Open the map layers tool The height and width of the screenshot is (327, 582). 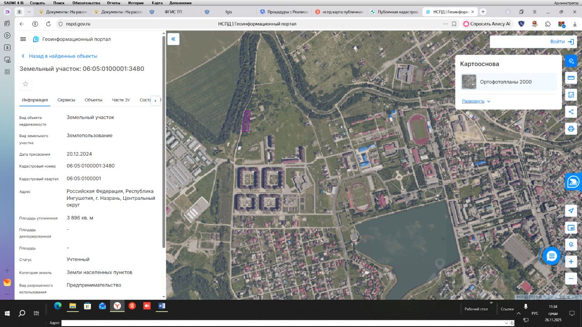coord(571,61)
